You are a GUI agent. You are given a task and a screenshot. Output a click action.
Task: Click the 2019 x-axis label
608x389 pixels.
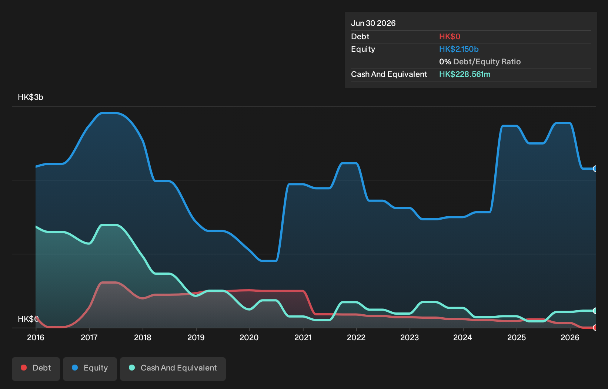tap(196, 337)
